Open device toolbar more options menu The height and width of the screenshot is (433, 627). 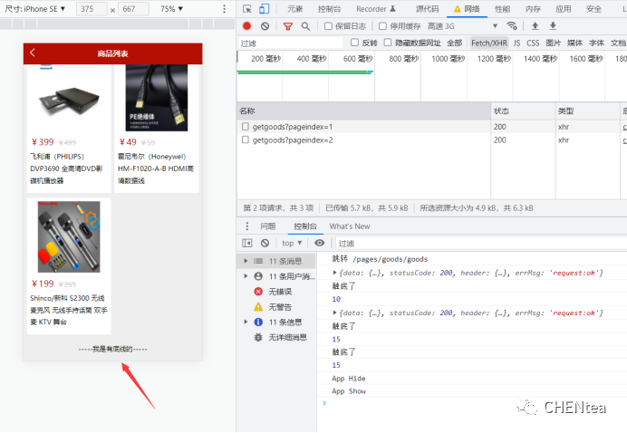[x=224, y=9]
